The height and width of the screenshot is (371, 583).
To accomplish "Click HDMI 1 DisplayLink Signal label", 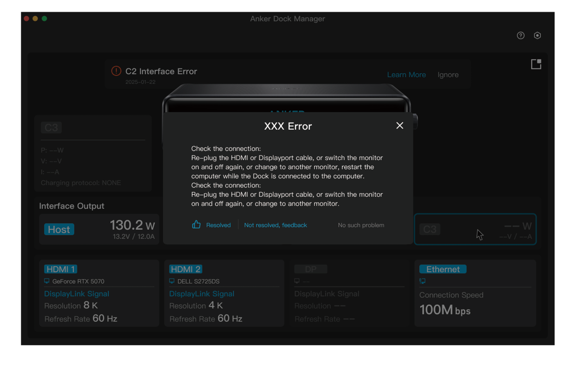I will coord(77,294).
